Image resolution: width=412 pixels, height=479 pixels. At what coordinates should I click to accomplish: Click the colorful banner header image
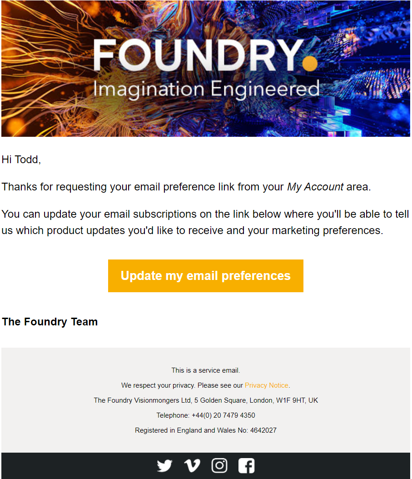[206, 68]
